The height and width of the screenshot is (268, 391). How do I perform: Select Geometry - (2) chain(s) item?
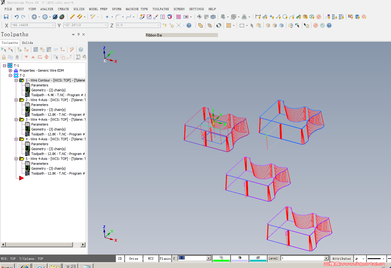(48, 90)
